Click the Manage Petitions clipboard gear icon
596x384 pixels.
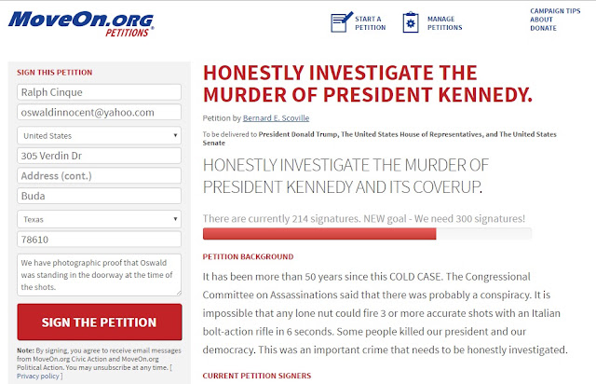point(411,22)
